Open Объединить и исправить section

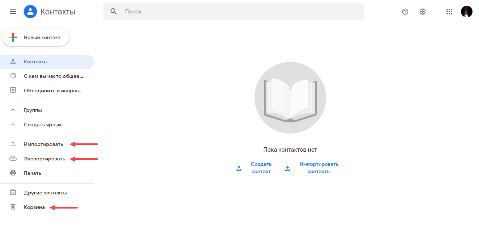47,91
